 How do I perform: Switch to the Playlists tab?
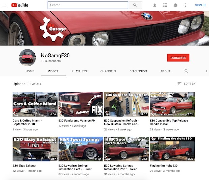click(79, 71)
